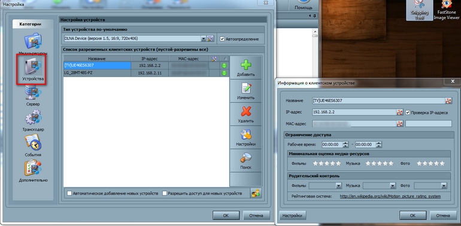461x226 pixels.
Task: Toggle the Автоопределение checkbox
Action: tap(222, 39)
